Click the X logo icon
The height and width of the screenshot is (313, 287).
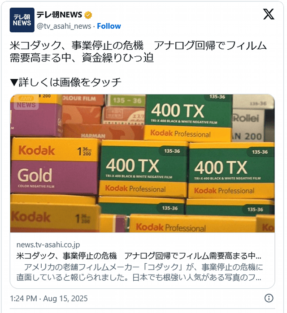coord(269,14)
